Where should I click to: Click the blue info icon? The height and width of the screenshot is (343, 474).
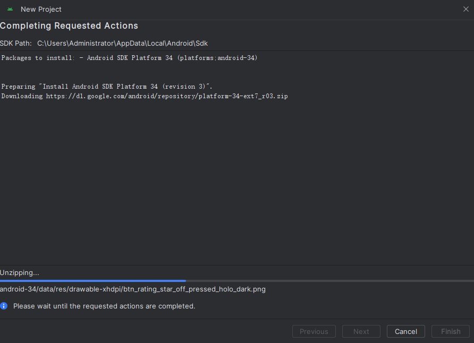tap(4, 306)
